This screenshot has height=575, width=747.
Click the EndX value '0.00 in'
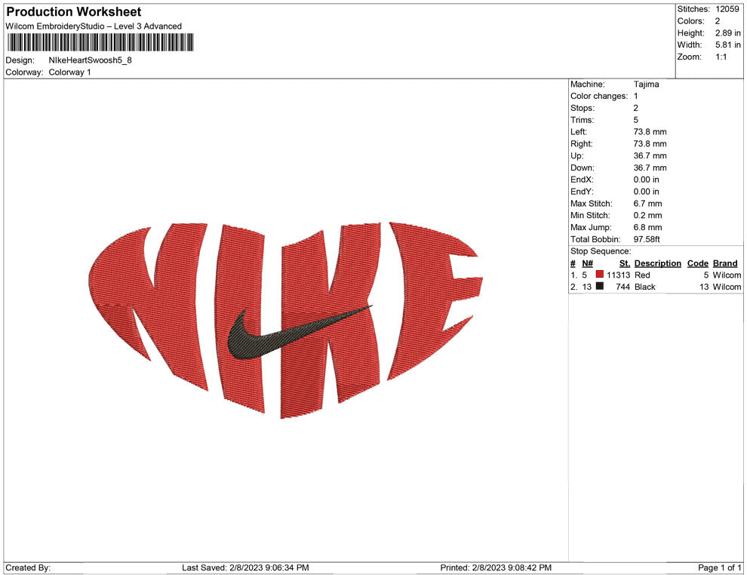click(646, 180)
